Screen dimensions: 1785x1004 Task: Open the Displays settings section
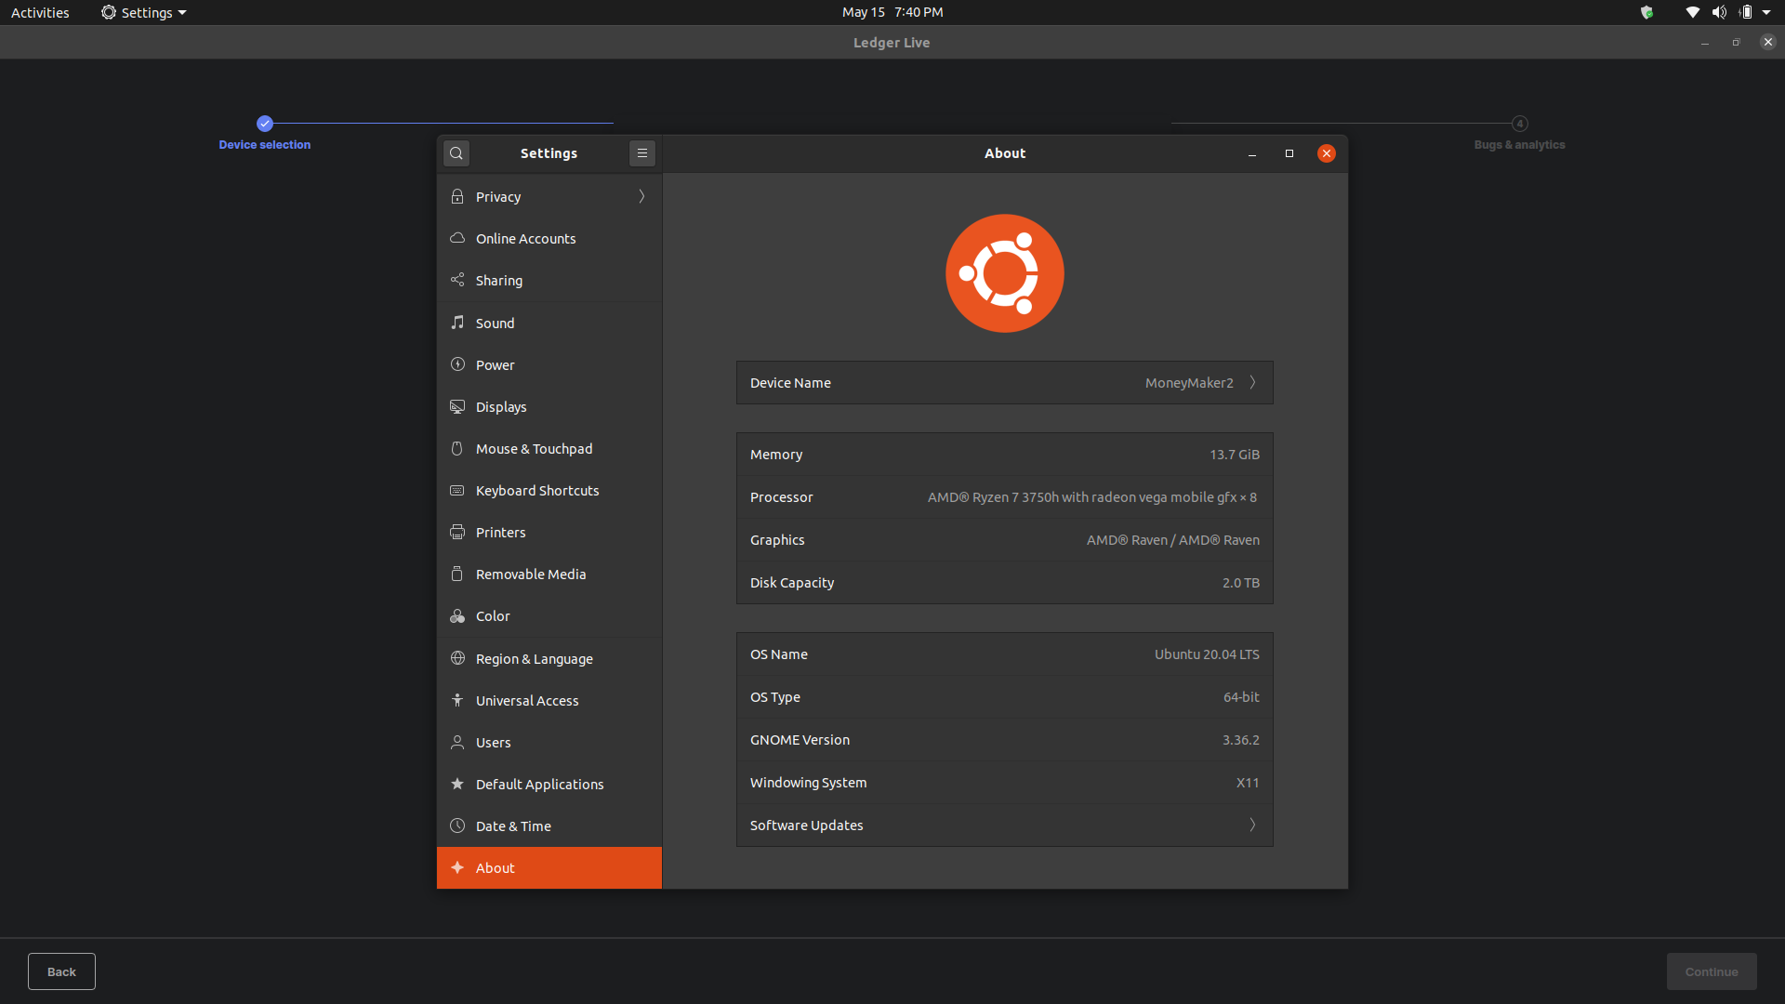point(500,405)
